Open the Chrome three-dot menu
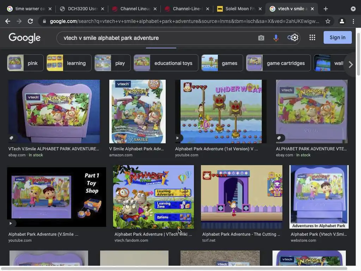 [x=353, y=21]
